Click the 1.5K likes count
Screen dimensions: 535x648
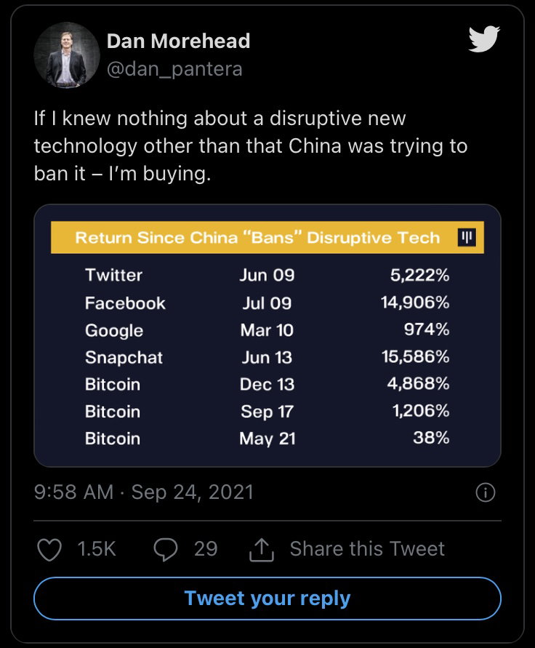click(x=97, y=549)
